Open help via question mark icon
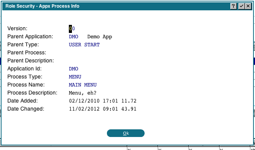Viewport: 255px width, 150px height. (x=233, y=6)
